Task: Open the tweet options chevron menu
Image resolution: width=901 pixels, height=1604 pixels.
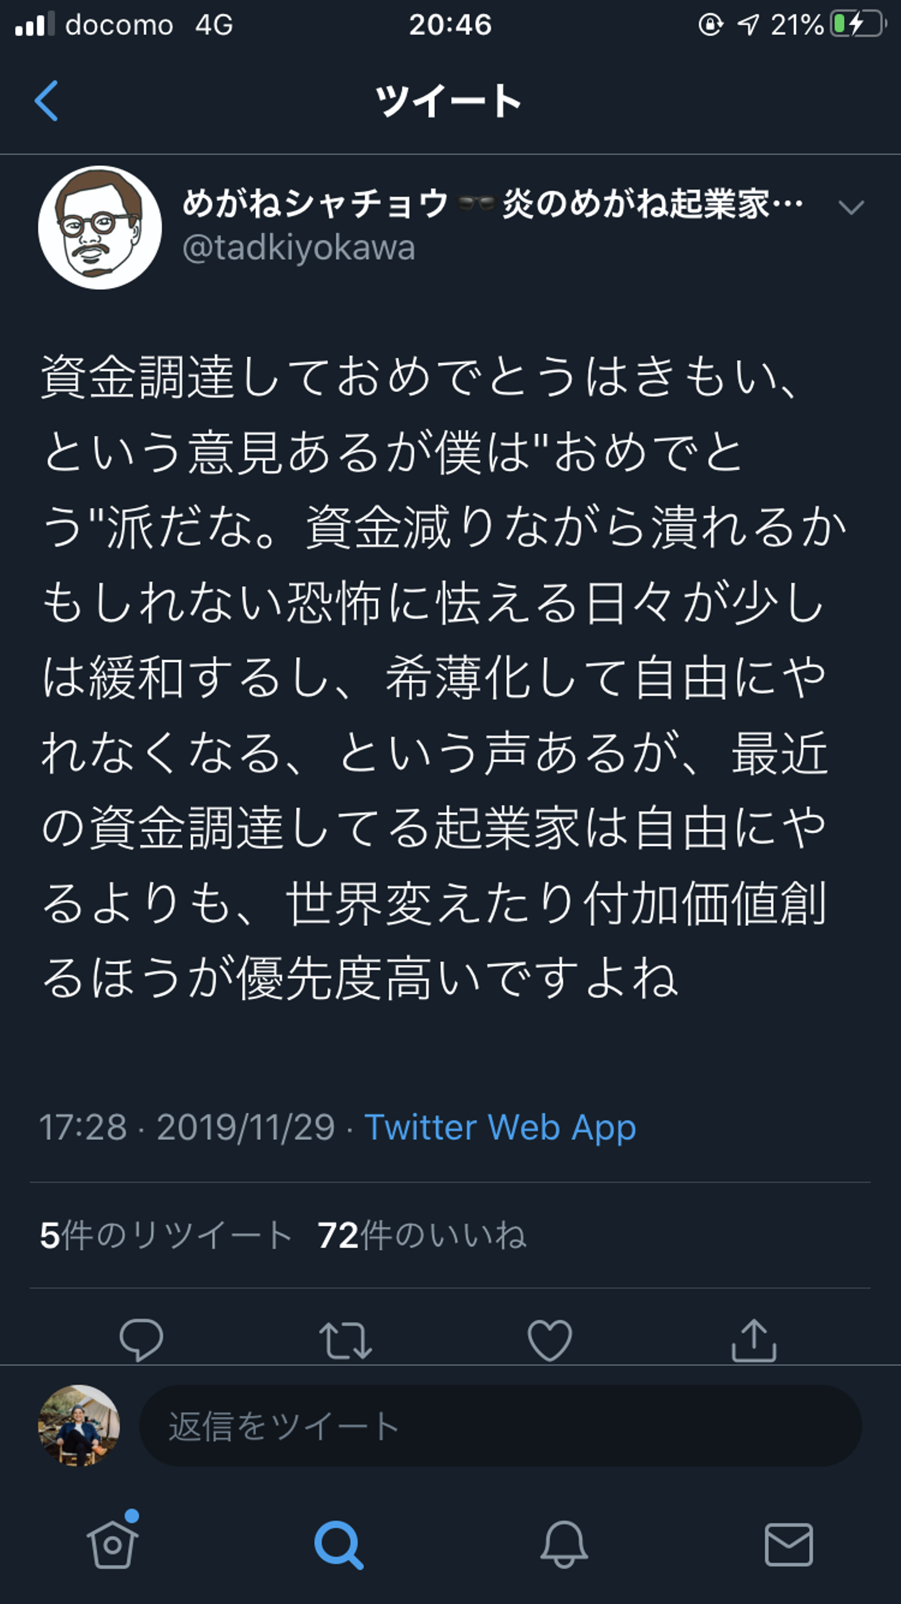Action: click(850, 207)
